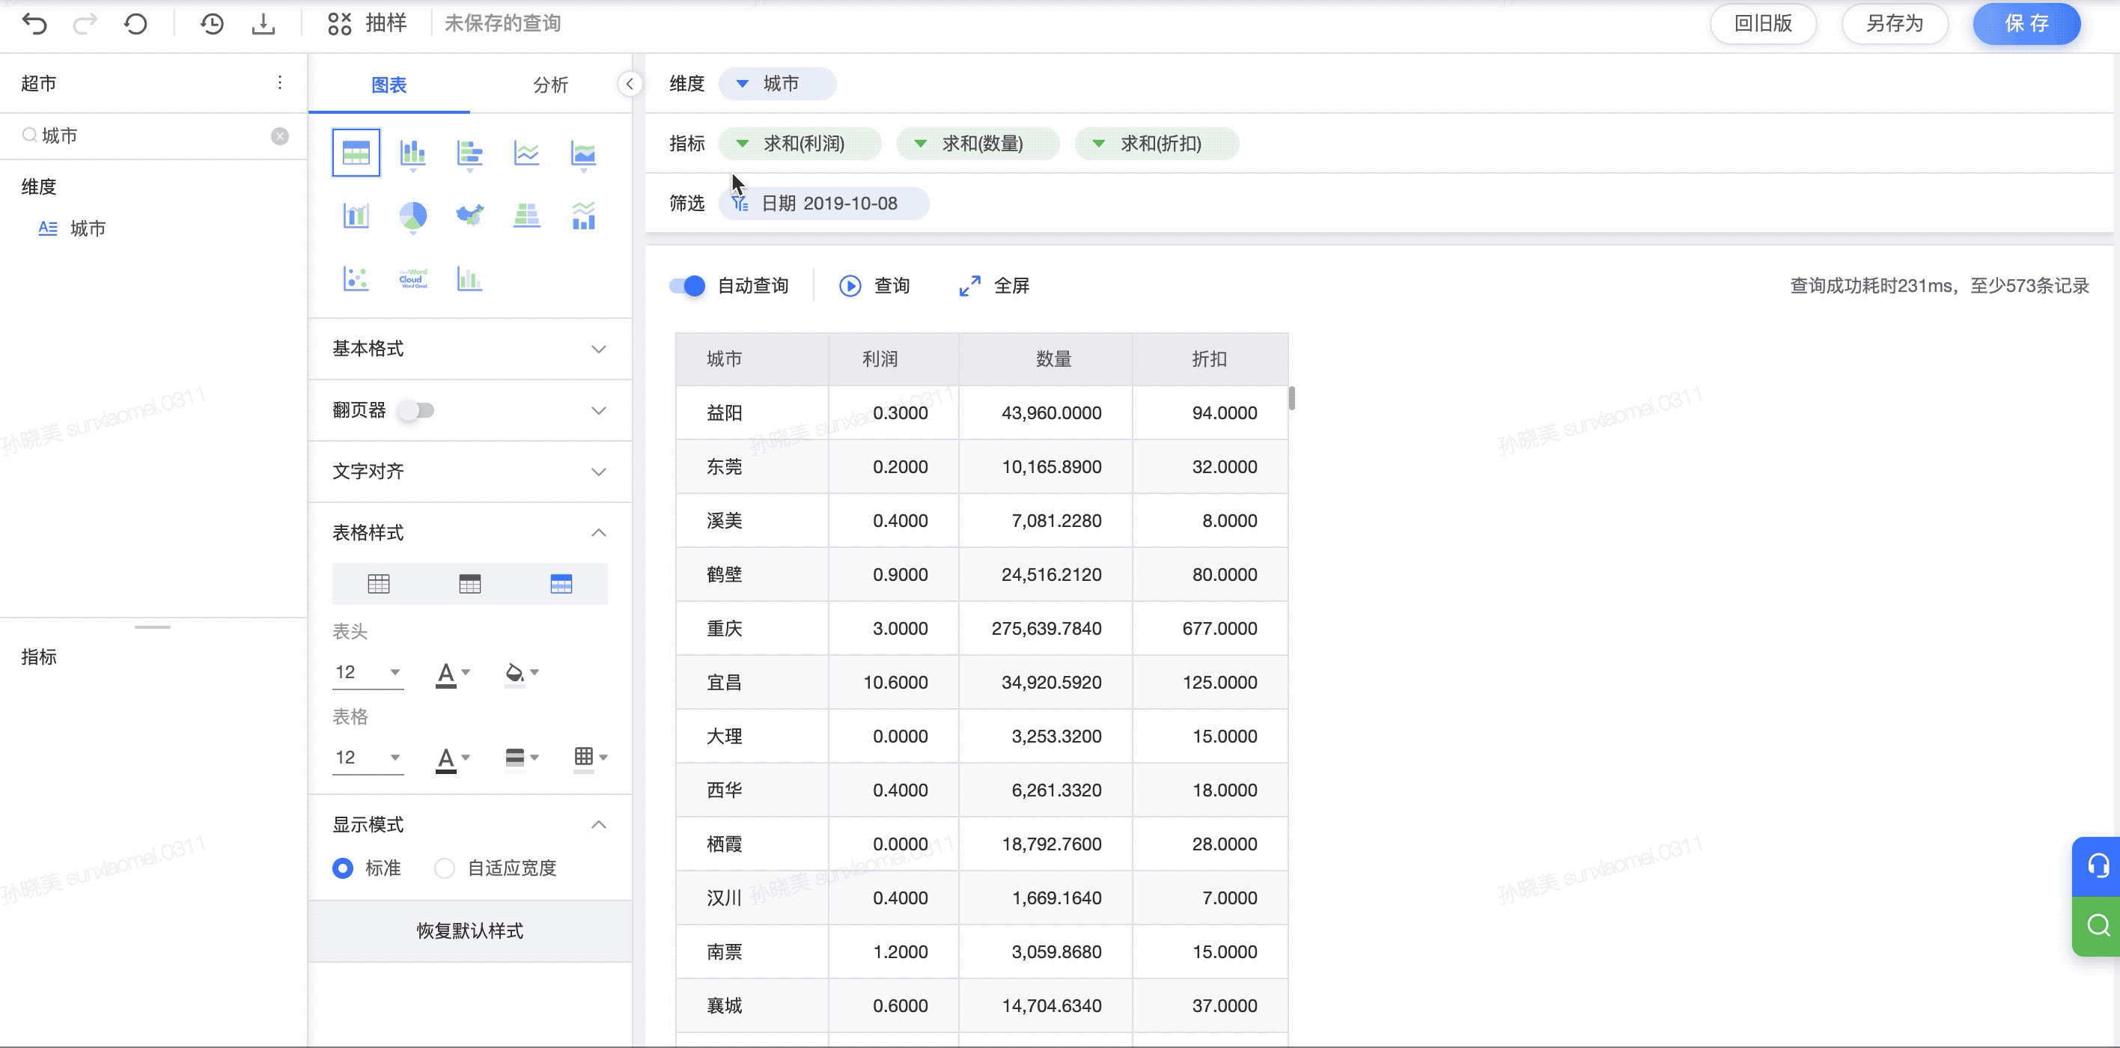Click the blue 保存 button
This screenshot has height=1048, width=2120.
pos(2026,24)
